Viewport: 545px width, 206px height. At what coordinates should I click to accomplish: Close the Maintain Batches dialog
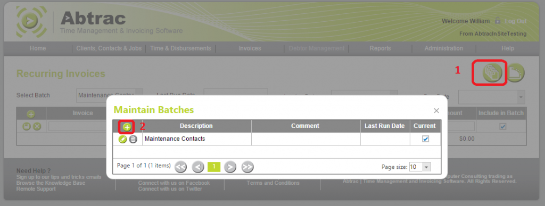pyautogui.click(x=436, y=110)
